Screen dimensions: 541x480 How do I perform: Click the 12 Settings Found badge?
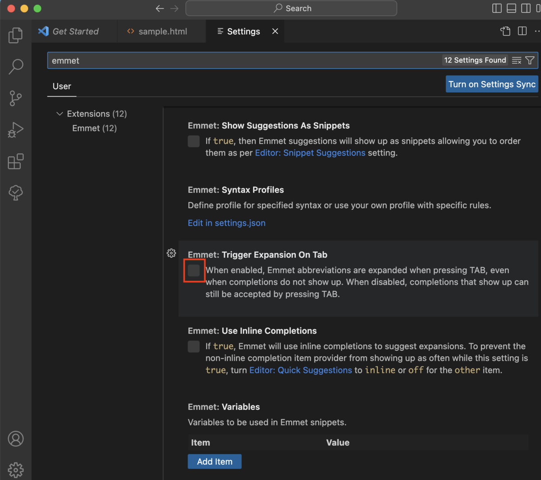pos(475,60)
